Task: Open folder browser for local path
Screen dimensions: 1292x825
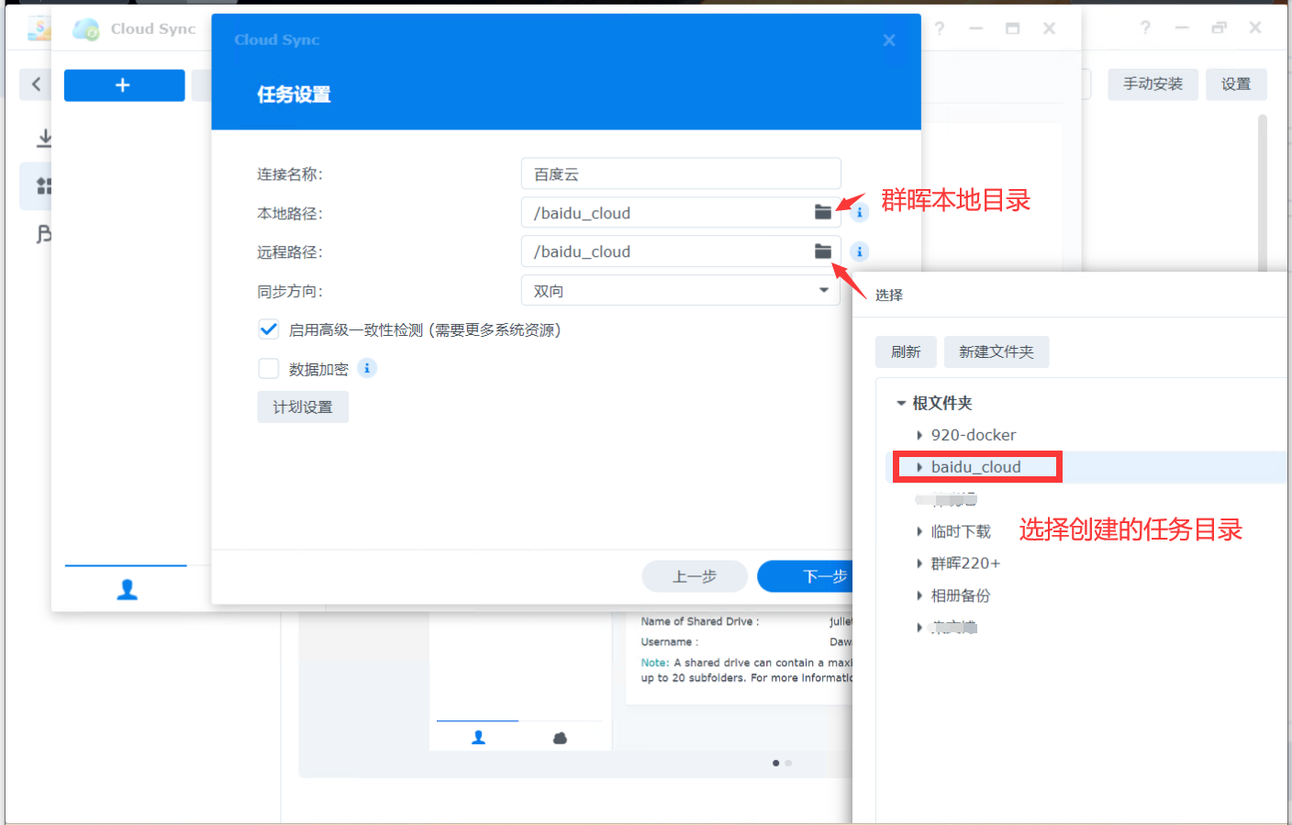Action: [x=823, y=213]
